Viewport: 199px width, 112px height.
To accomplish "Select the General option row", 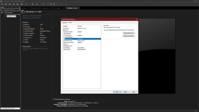I will point(82,28).
